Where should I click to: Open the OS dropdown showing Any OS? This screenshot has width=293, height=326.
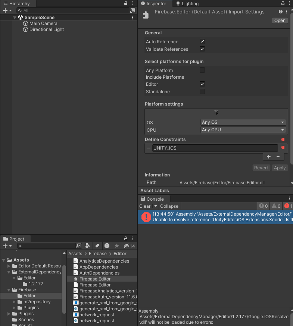tap(243, 122)
